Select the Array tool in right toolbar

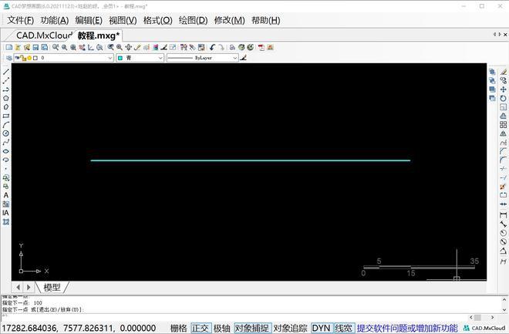click(503, 125)
